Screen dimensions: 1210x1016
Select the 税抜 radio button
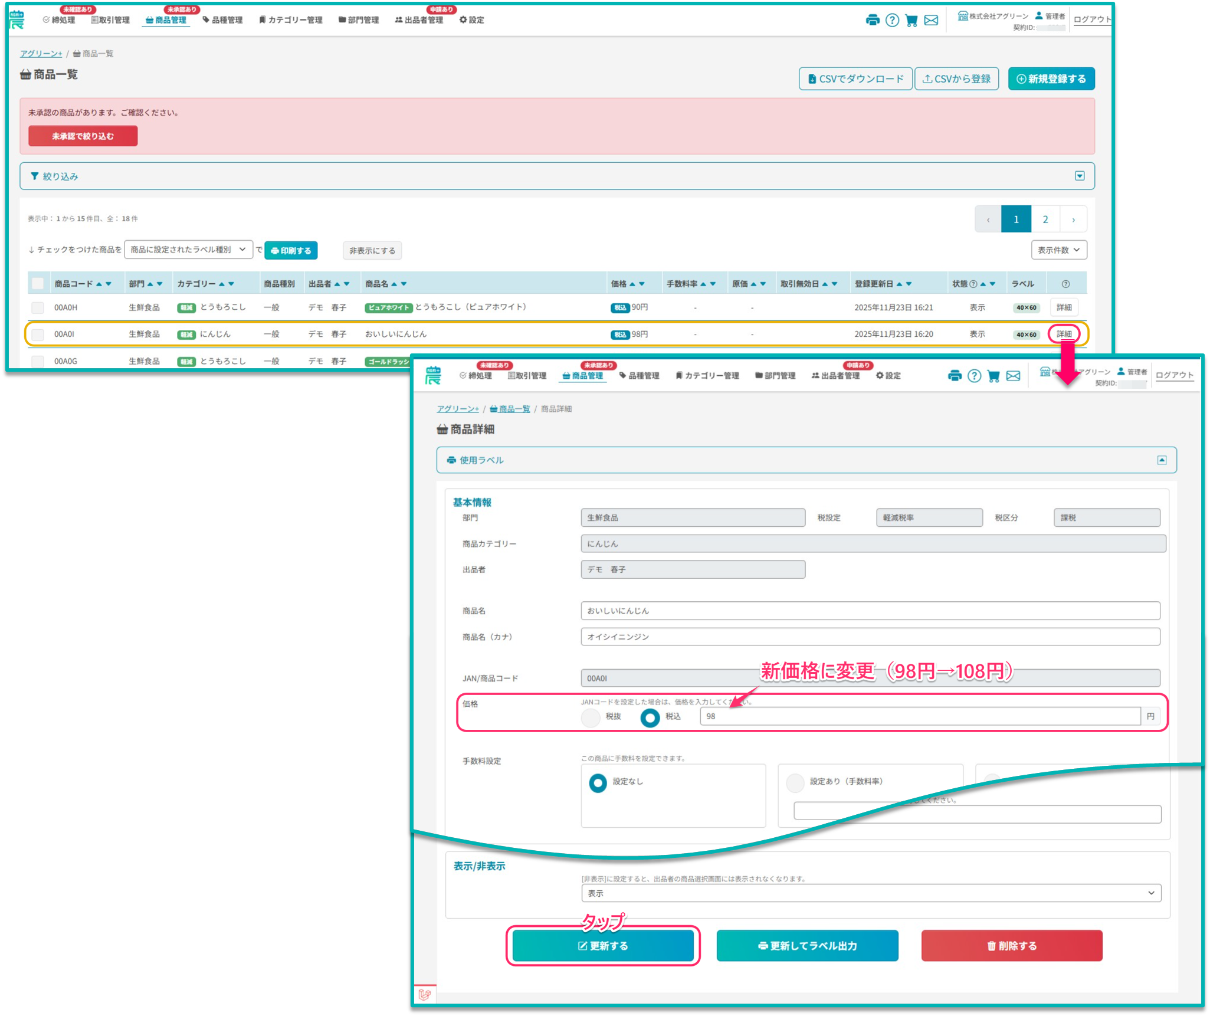click(x=591, y=717)
